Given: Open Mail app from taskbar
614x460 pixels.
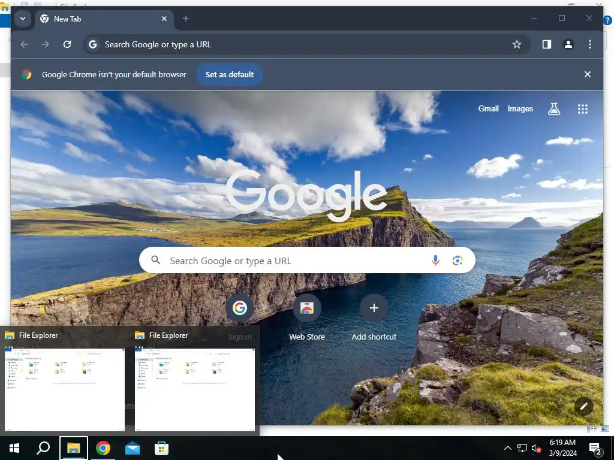Looking at the screenshot, I should pos(133,448).
